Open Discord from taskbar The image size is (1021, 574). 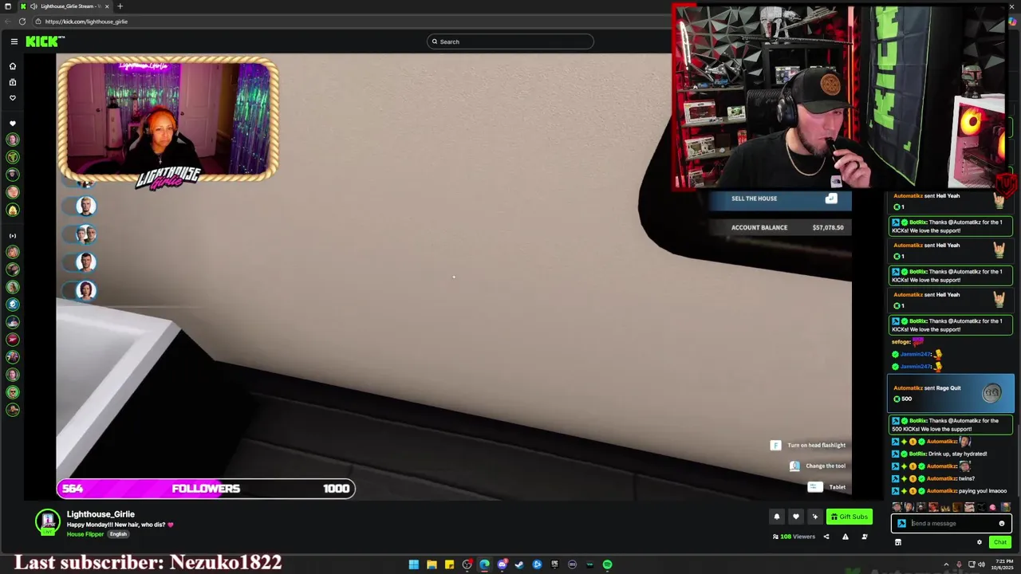[502, 564]
